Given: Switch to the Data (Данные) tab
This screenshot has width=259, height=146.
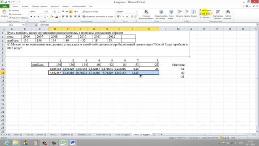Looking at the screenshot, I should [65, 6].
